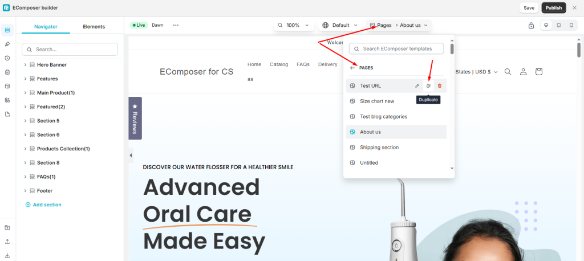The height and width of the screenshot is (261, 584).
Task: Open the clipboard checklist sidebar icon
Action: coord(7,72)
